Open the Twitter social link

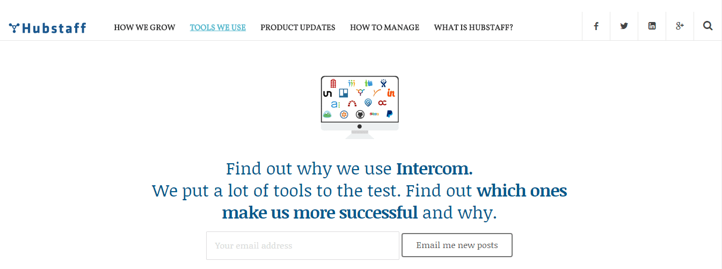point(624,26)
